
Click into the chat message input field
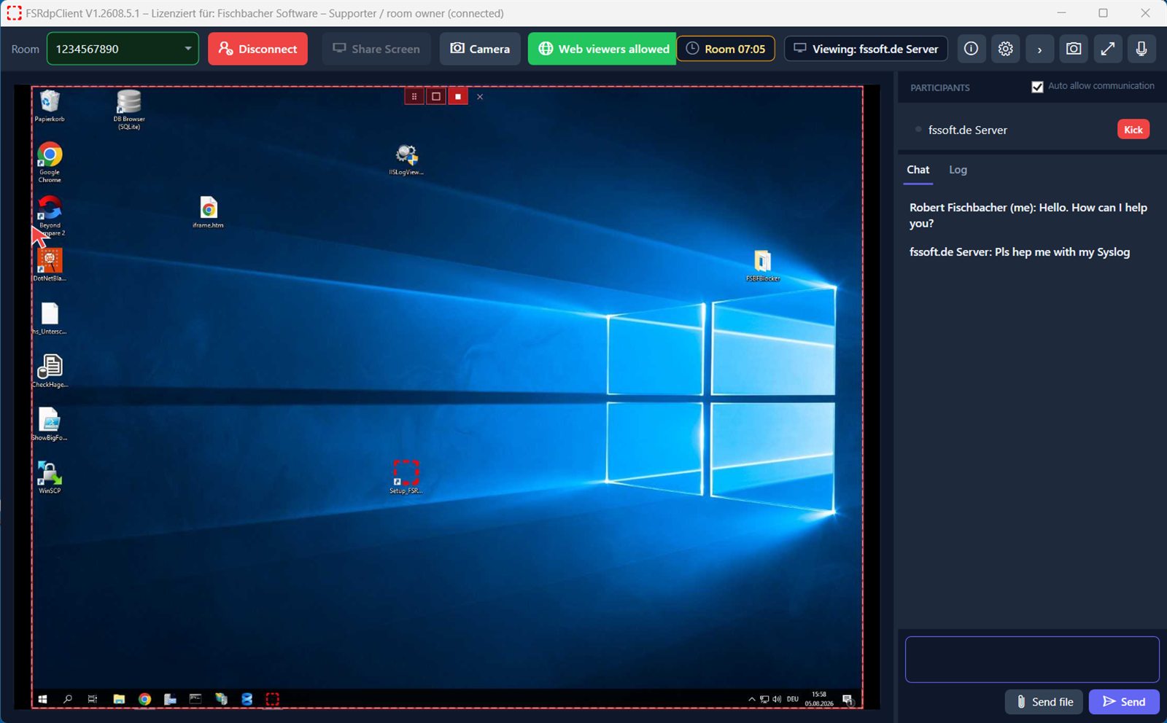[1032, 660]
